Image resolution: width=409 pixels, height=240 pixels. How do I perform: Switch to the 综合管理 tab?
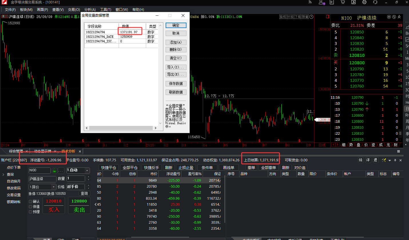[x=16, y=151]
